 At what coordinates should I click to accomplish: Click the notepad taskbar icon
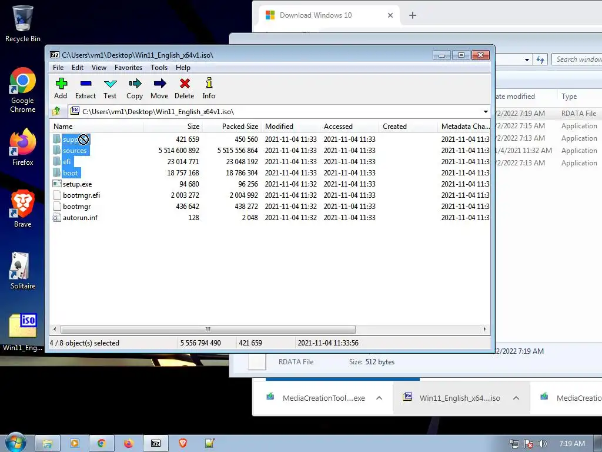(x=210, y=444)
